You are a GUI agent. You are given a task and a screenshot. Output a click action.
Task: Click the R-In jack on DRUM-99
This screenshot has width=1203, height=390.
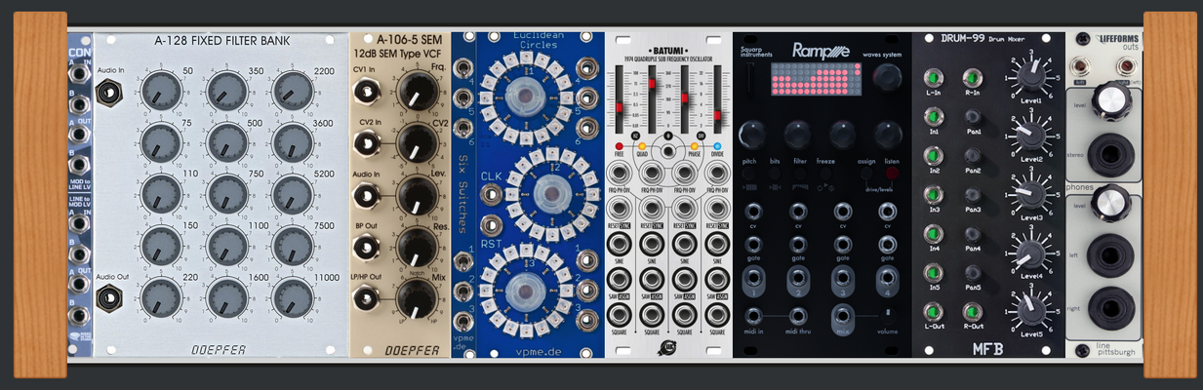tap(972, 79)
